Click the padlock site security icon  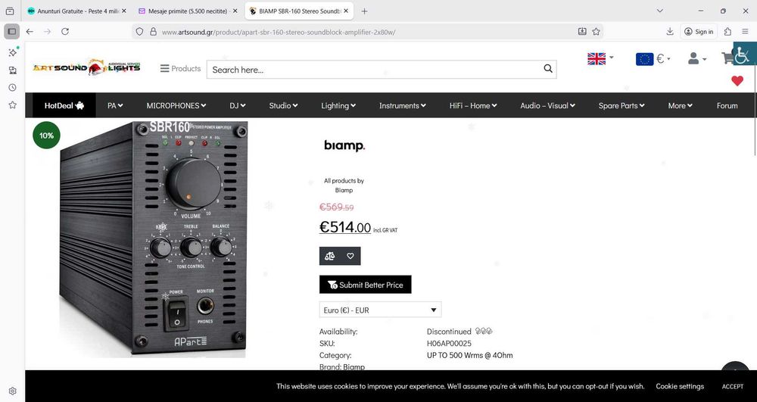click(153, 31)
